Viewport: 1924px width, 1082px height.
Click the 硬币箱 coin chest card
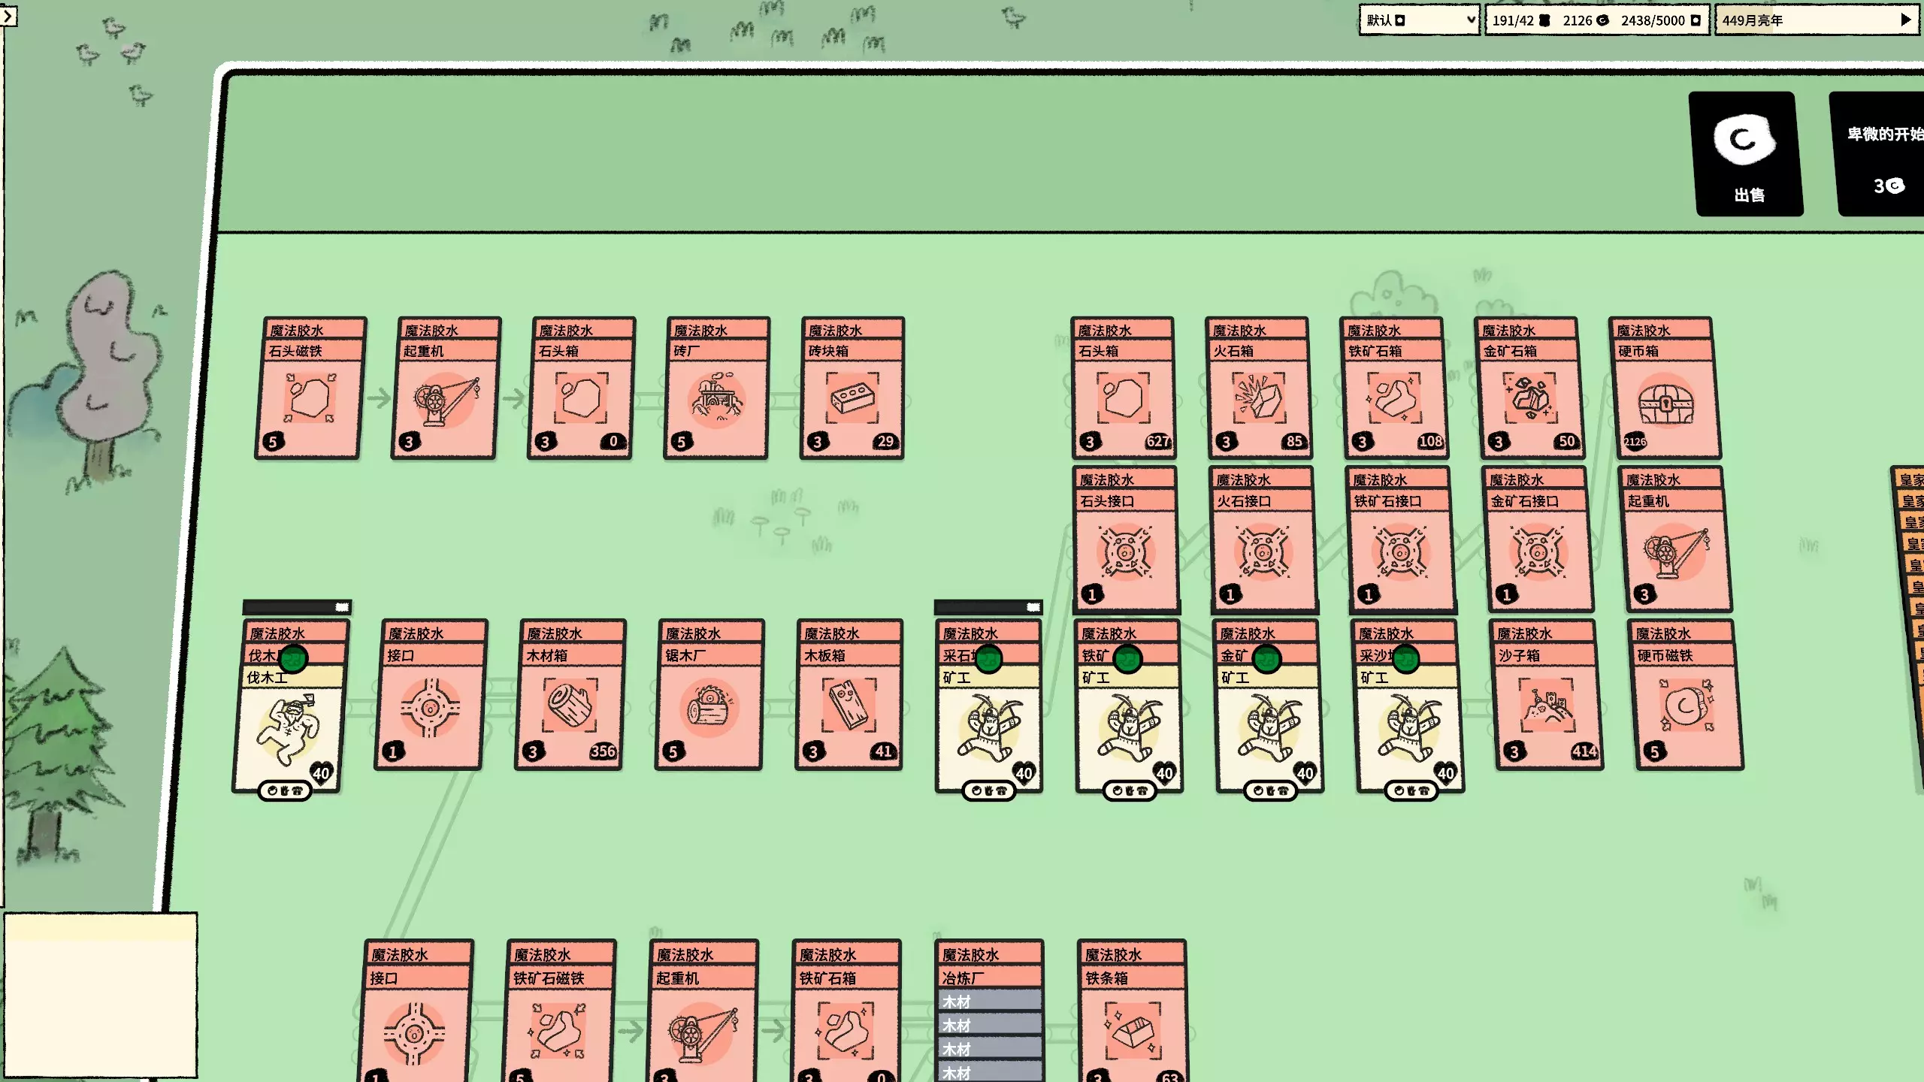click(1665, 398)
